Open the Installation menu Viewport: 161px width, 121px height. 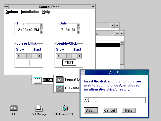click(x=30, y=12)
